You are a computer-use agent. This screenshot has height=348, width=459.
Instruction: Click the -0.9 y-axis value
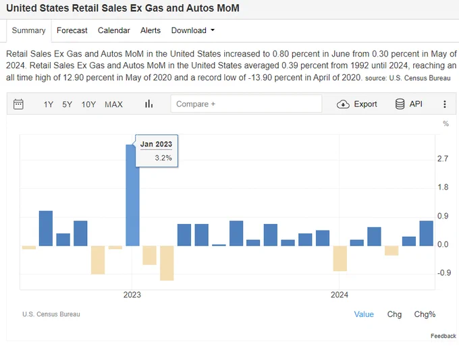(x=443, y=273)
